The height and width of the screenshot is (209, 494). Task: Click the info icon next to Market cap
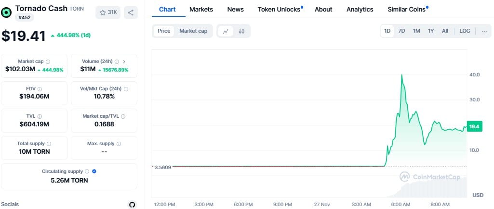coord(48,61)
